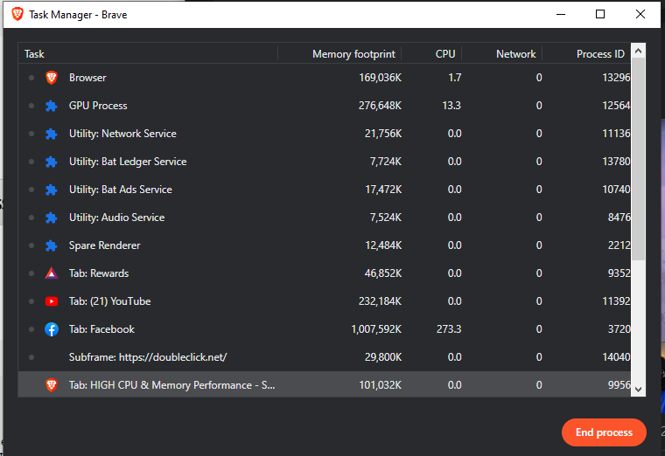Click the Task column header
This screenshot has height=456, width=665.
click(35, 54)
